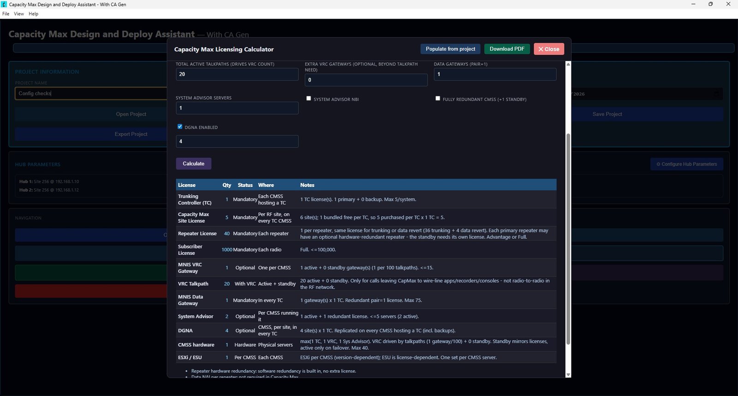
Task: Click 'Per CMSS' status in the ESXi row
Action: click(x=245, y=357)
